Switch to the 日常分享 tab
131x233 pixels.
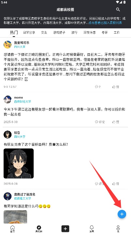pos(29,33)
